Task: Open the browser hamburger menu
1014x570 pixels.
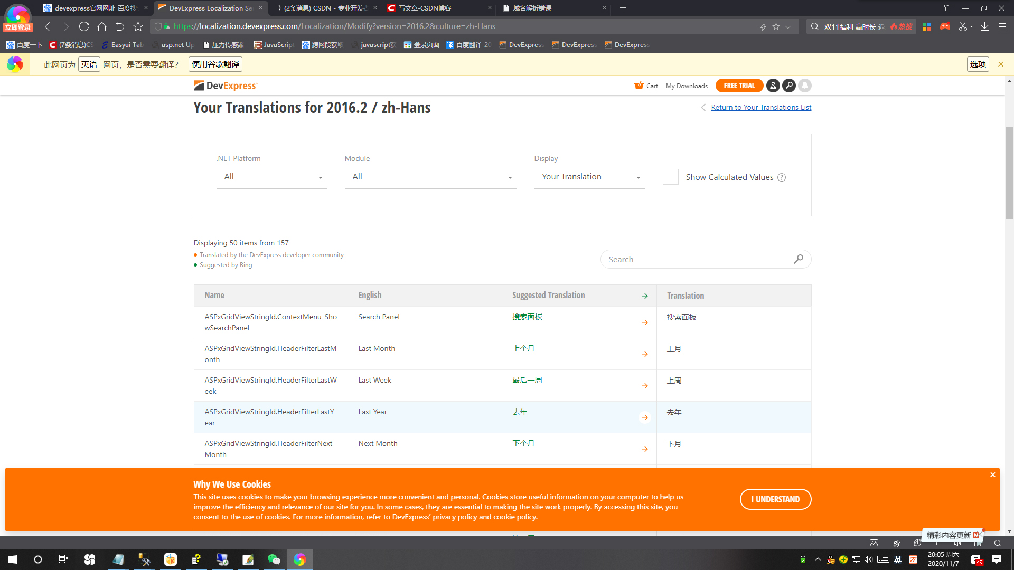Action: 1002,26
